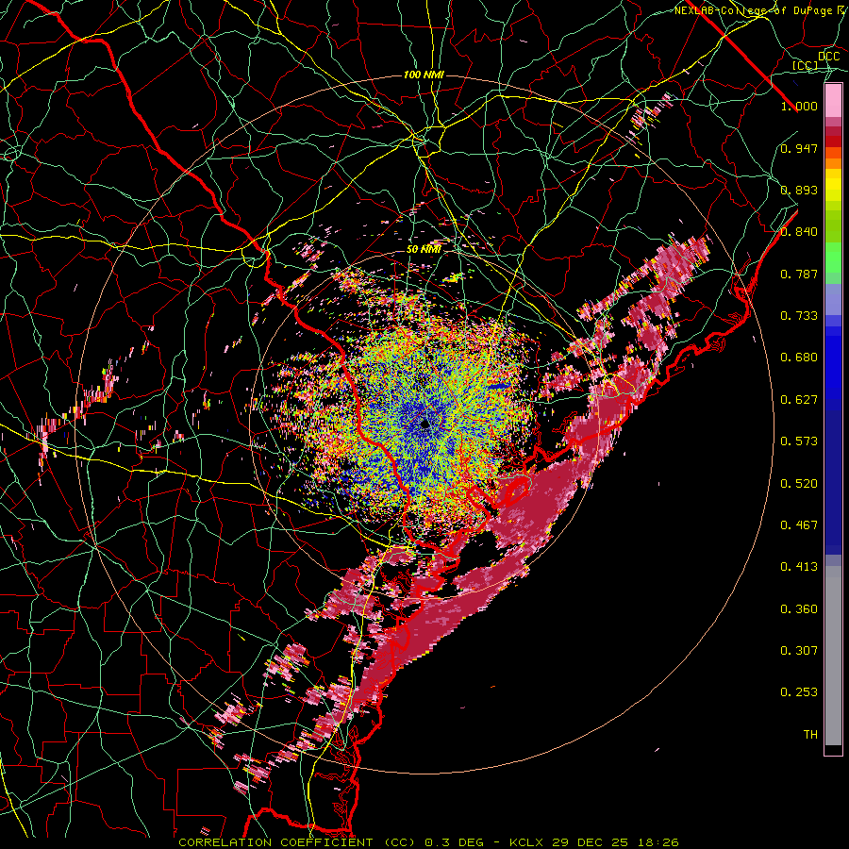Click the 0.307 legend value

[799, 651]
